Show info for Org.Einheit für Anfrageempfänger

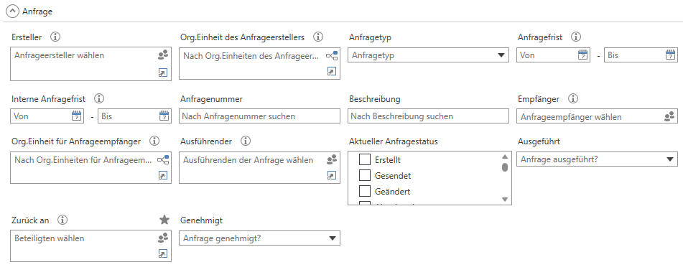154,141
